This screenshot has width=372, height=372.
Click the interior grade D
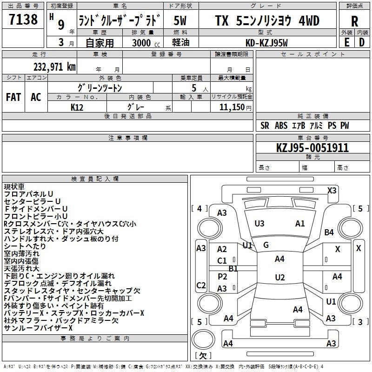[x=362, y=42]
